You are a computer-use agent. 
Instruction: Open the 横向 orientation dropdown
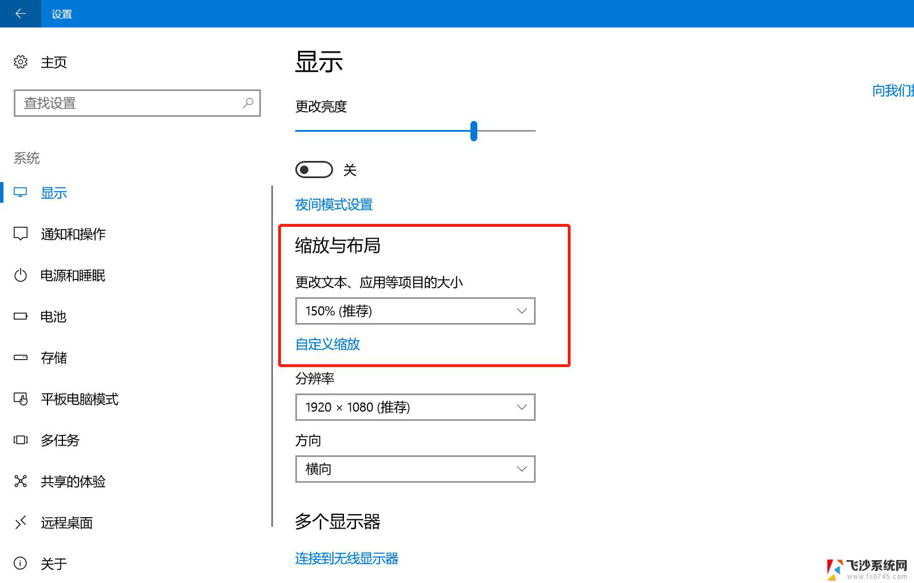pyautogui.click(x=416, y=469)
